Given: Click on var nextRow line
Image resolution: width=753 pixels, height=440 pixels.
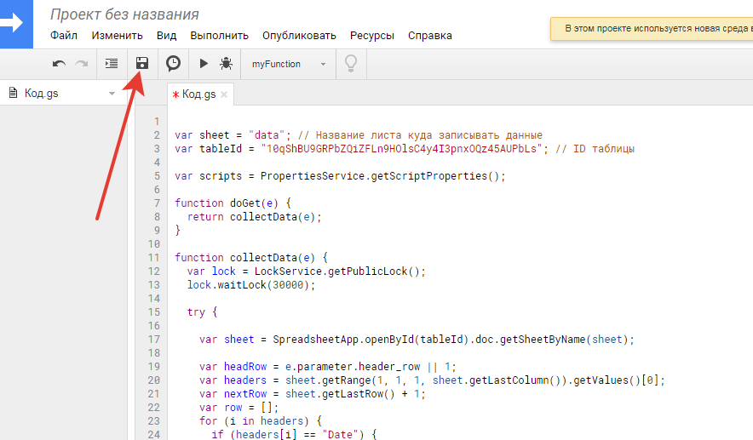Looking at the screenshot, I should coord(312,394).
